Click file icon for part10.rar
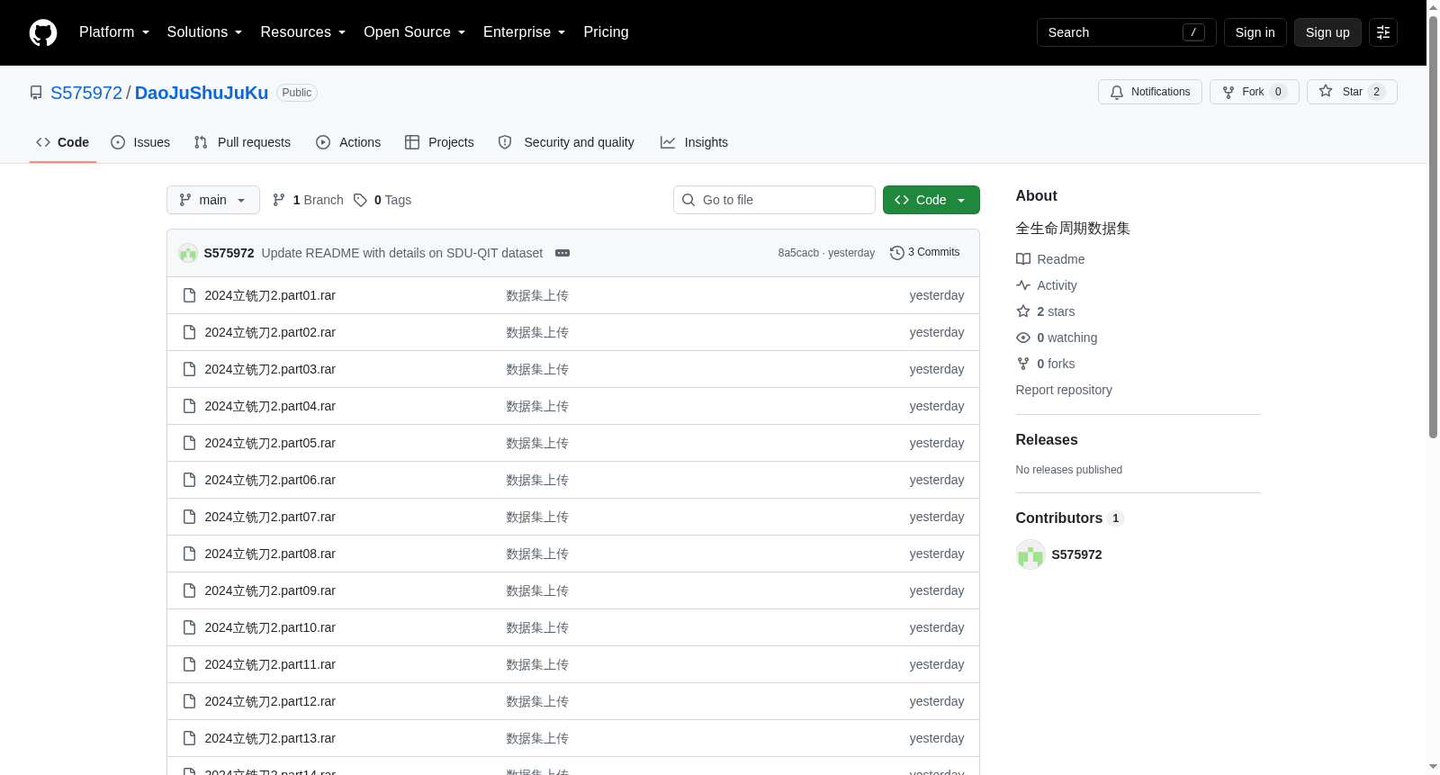The height and width of the screenshot is (775, 1440). (x=189, y=627)
